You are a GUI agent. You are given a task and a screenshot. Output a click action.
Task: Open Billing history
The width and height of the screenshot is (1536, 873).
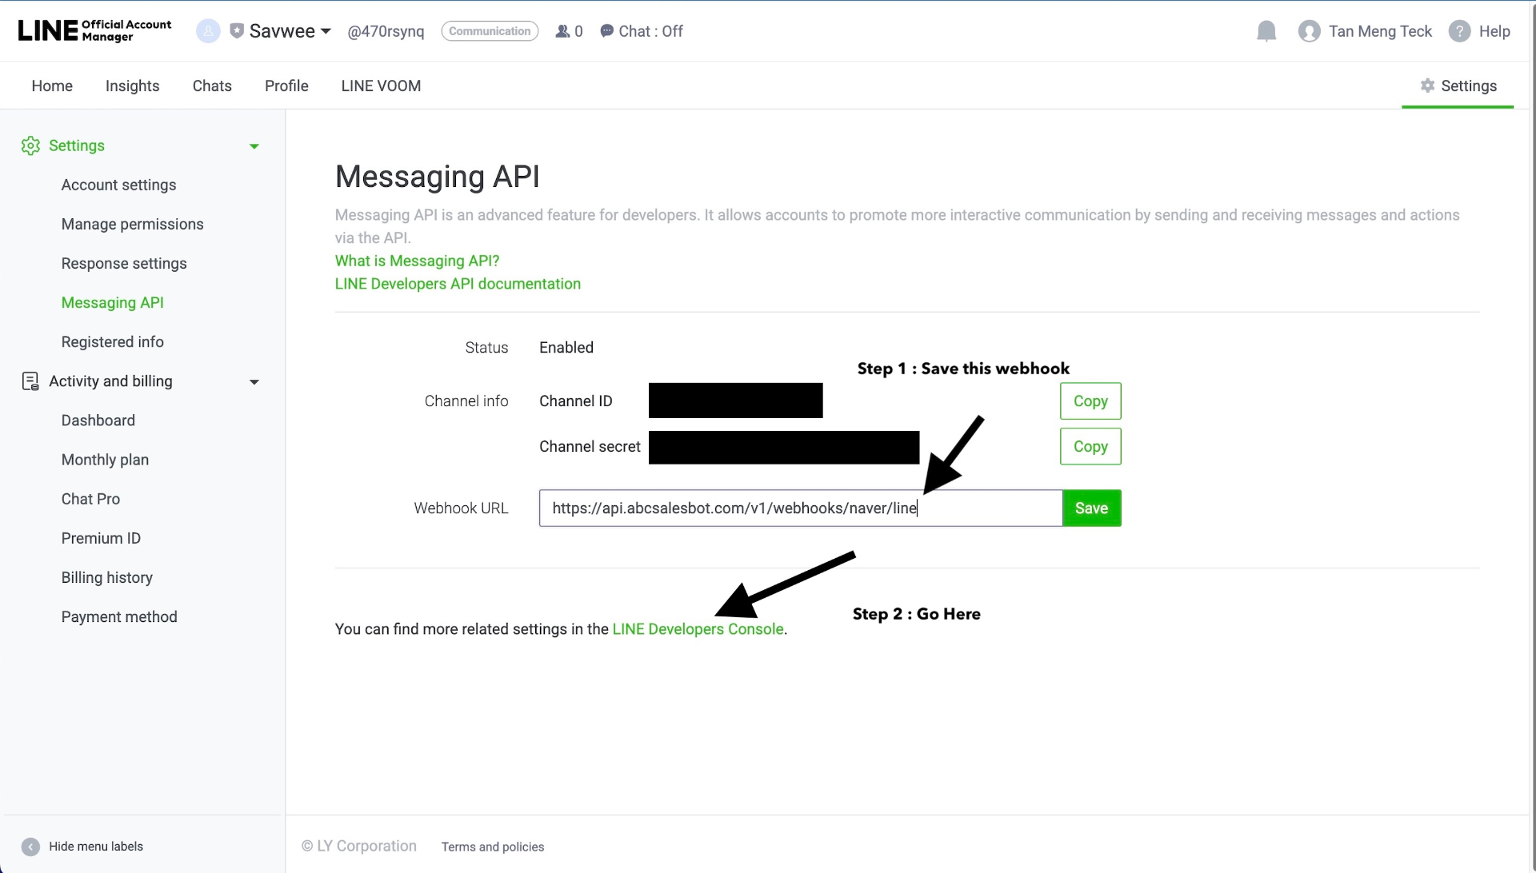click(106, 577)
